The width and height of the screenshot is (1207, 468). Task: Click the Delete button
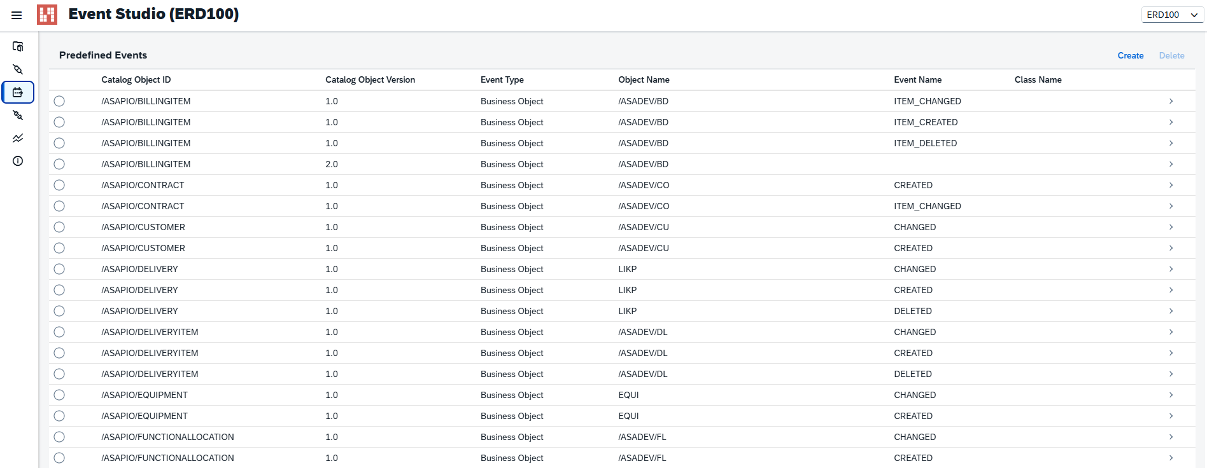pyautogui.click(x=1171, y=55)
